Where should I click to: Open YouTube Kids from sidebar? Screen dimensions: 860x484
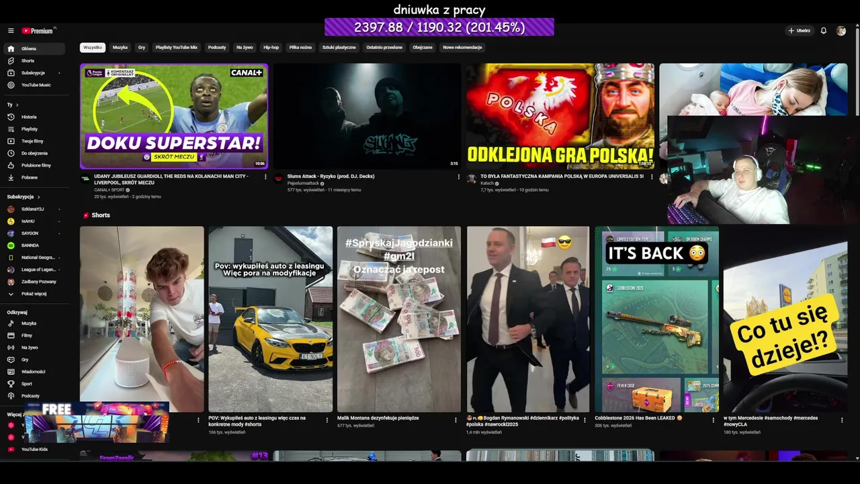pos(34,449)
